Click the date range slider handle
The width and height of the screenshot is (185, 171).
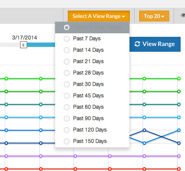point(24,45)
